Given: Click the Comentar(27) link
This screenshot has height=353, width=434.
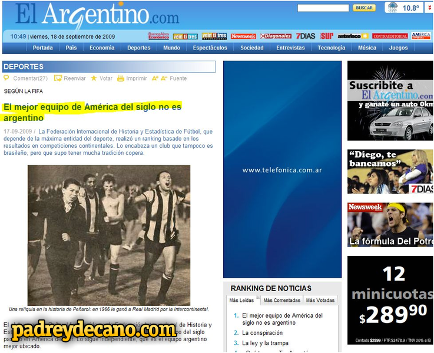Looking at the screenshot, I should point(31,78).
